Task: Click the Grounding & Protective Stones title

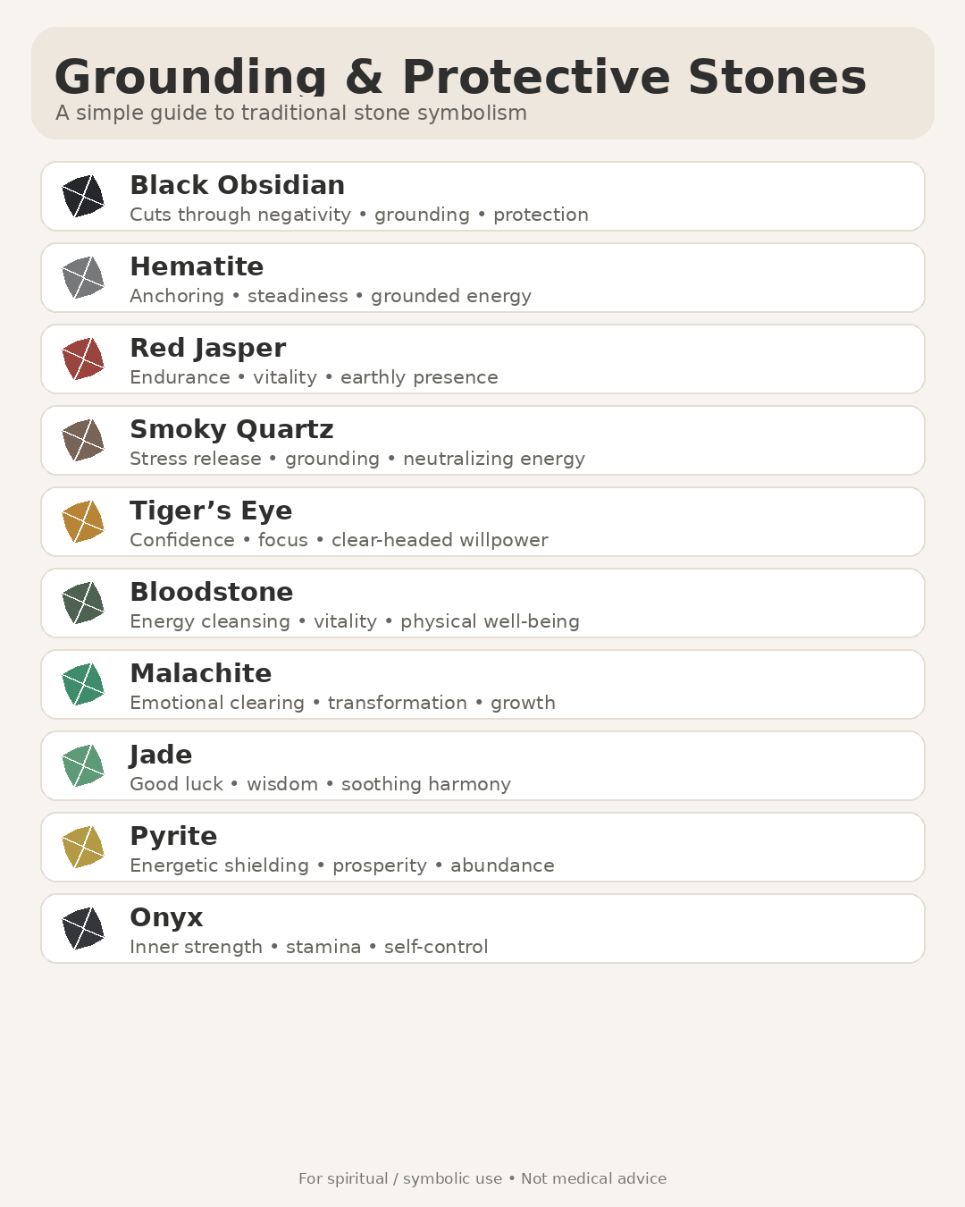Action: click(x=460, y=77)
